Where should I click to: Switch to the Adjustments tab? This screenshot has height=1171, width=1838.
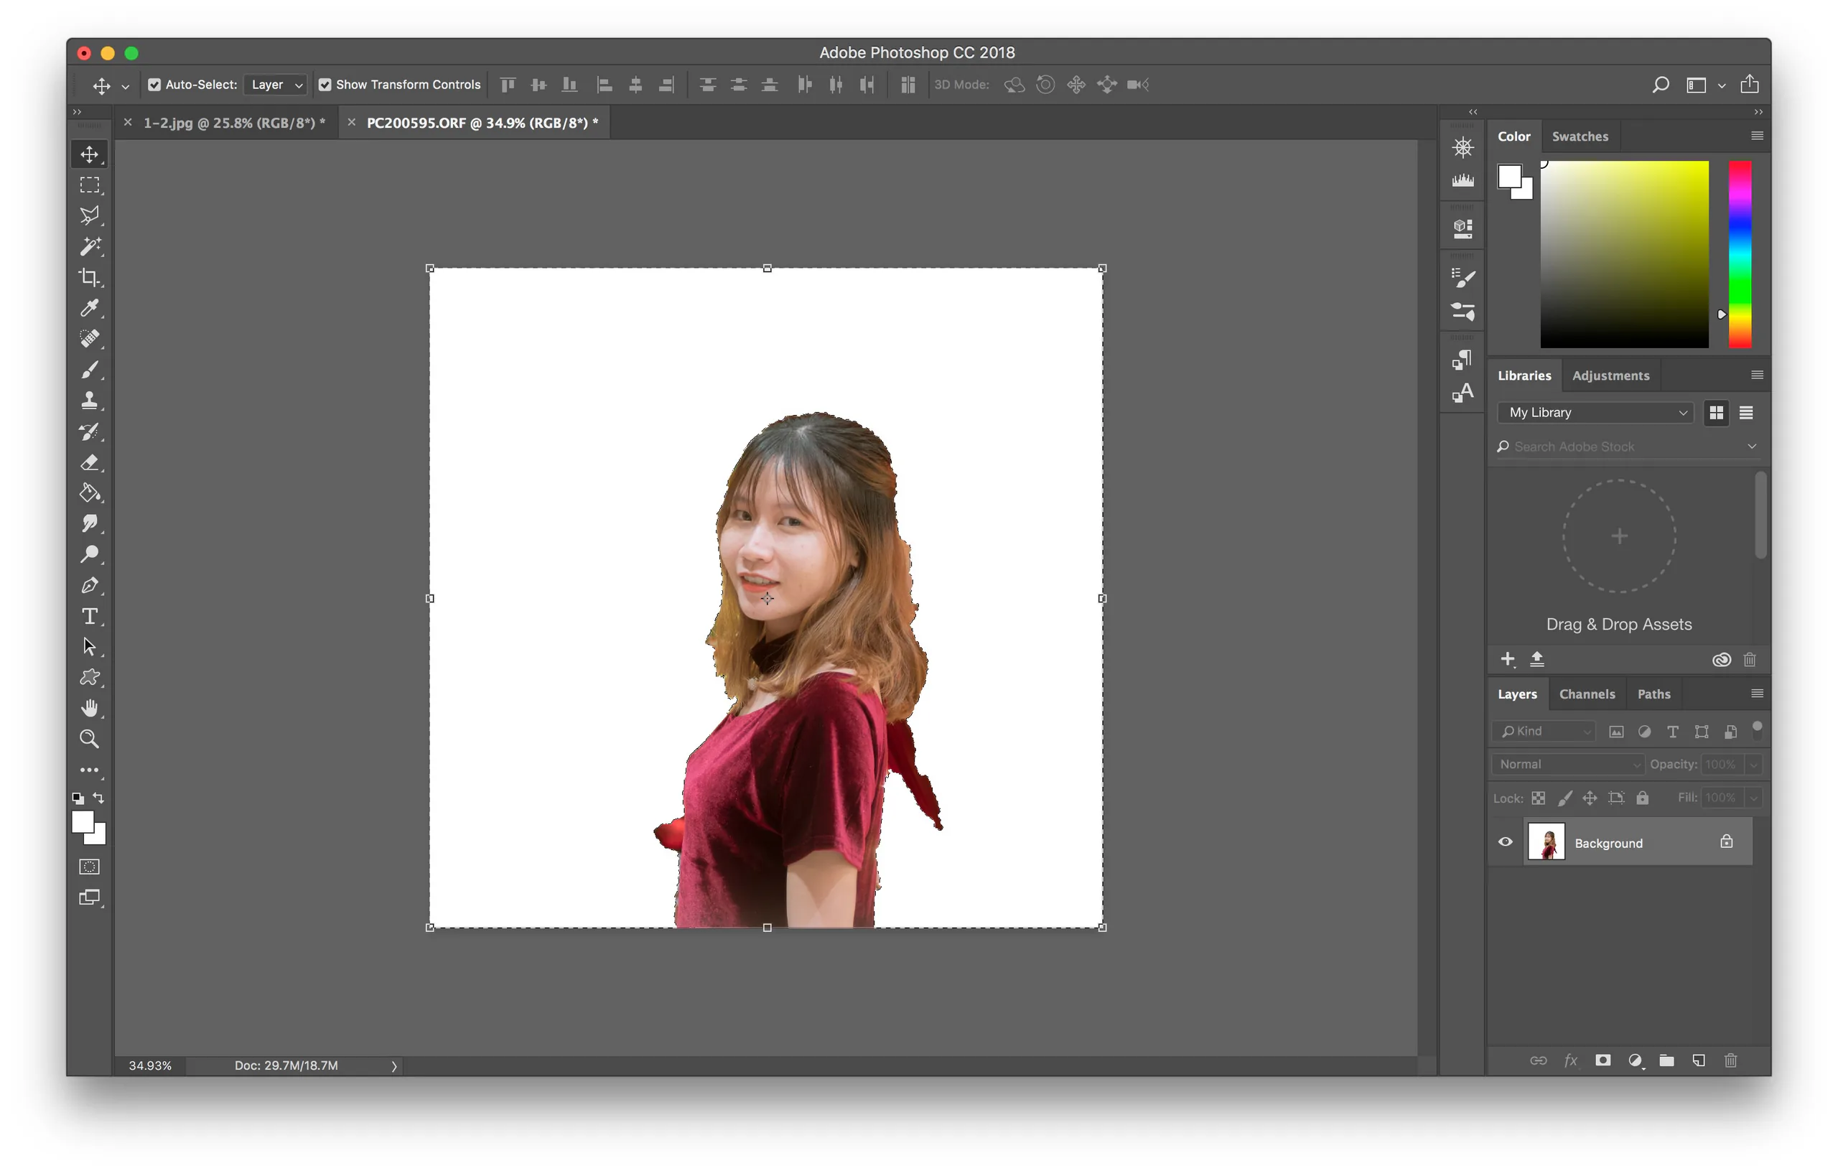coord(1610,375)
